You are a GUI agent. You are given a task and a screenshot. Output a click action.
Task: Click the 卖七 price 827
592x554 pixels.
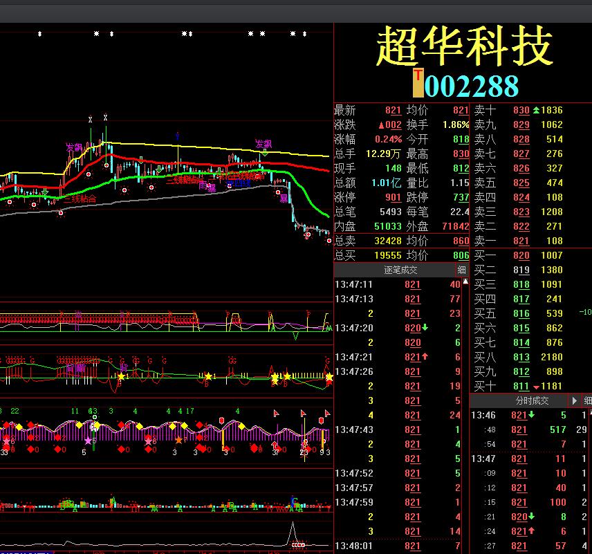[521, 154]
